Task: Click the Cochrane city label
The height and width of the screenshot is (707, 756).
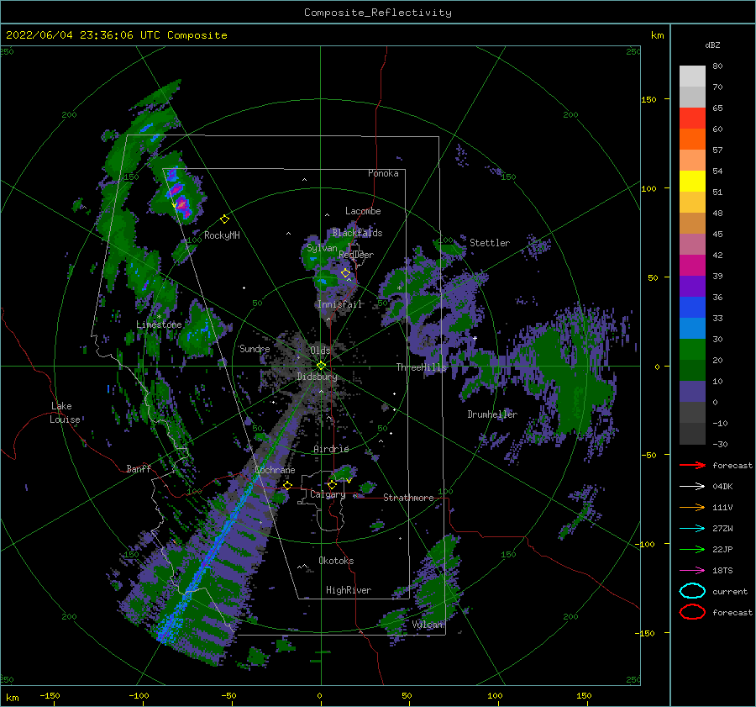Action: [x=275, y=470]
